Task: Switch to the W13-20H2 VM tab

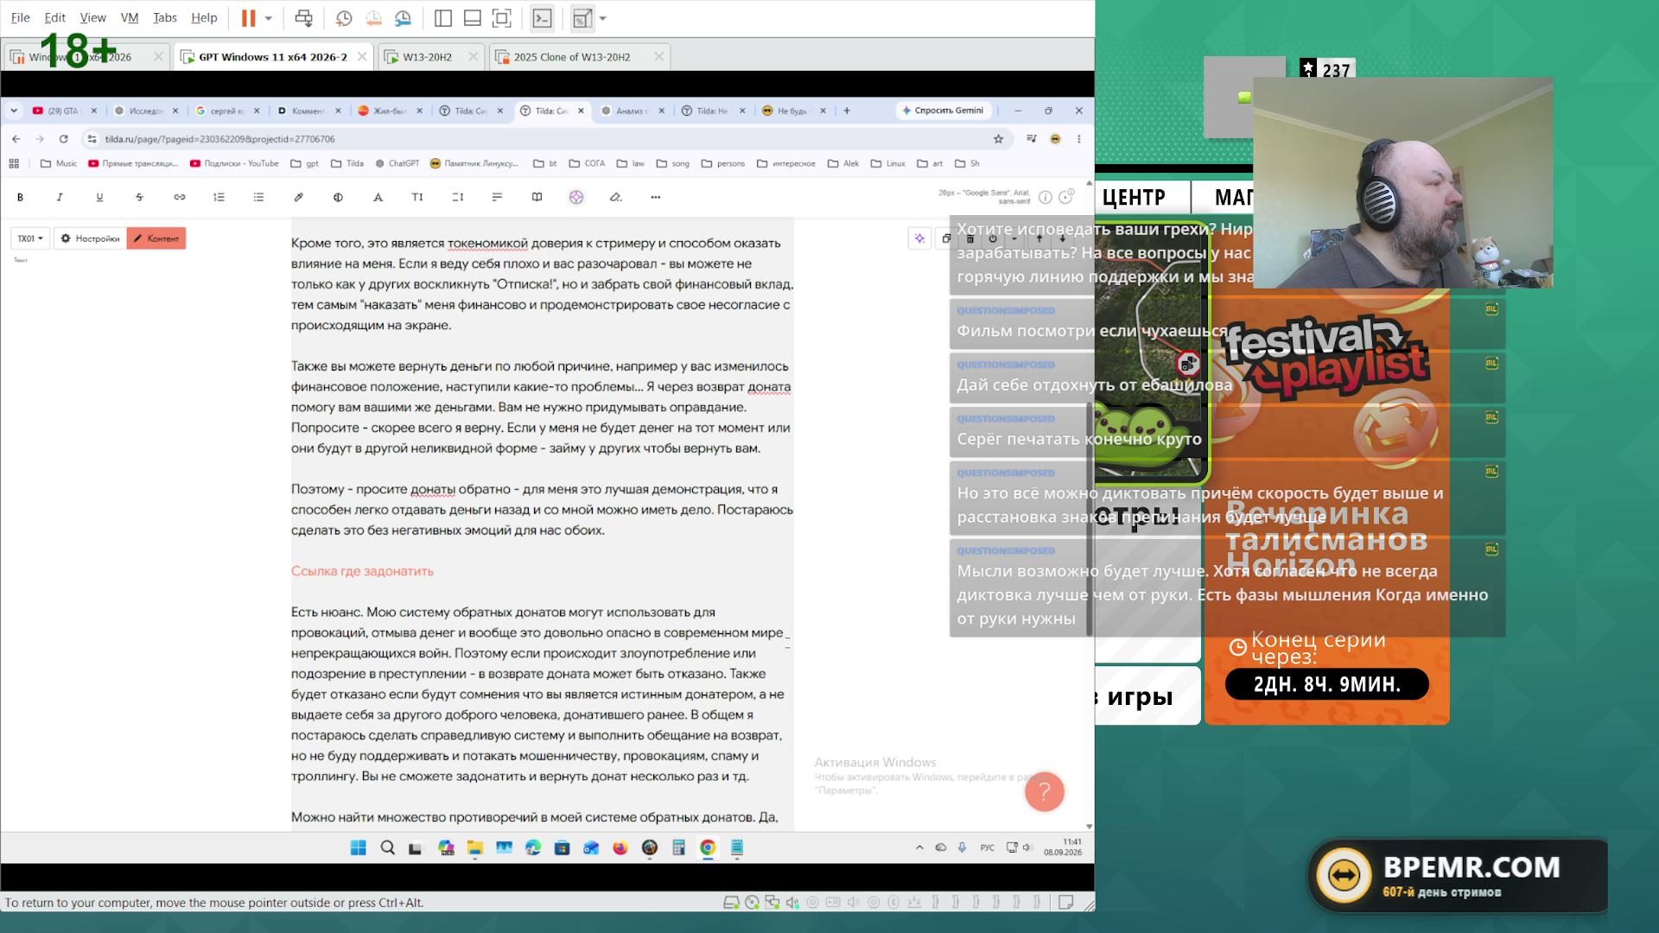Action: click(x=430, y=57)
